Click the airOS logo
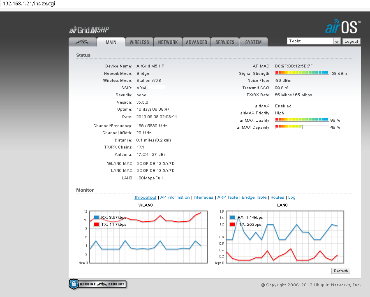 click(x=343, y=26)
